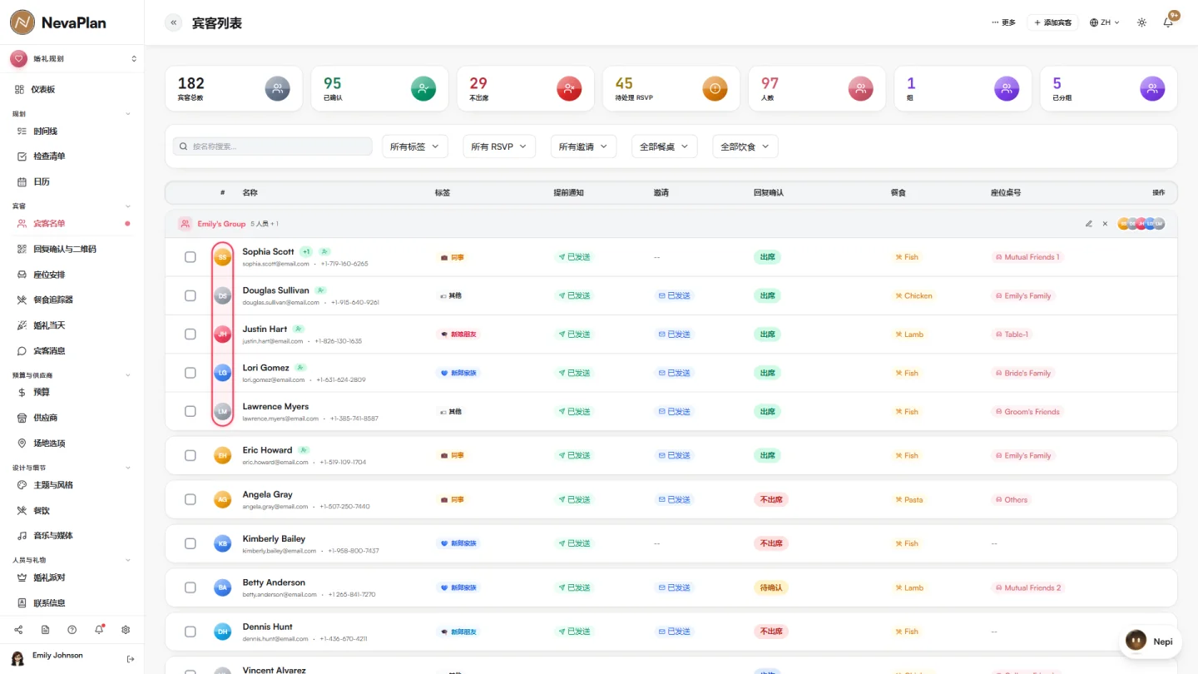The image size is (1198, 674).
Task: Select the checkbox for Justin Hart
Action: tap(191, 334)
